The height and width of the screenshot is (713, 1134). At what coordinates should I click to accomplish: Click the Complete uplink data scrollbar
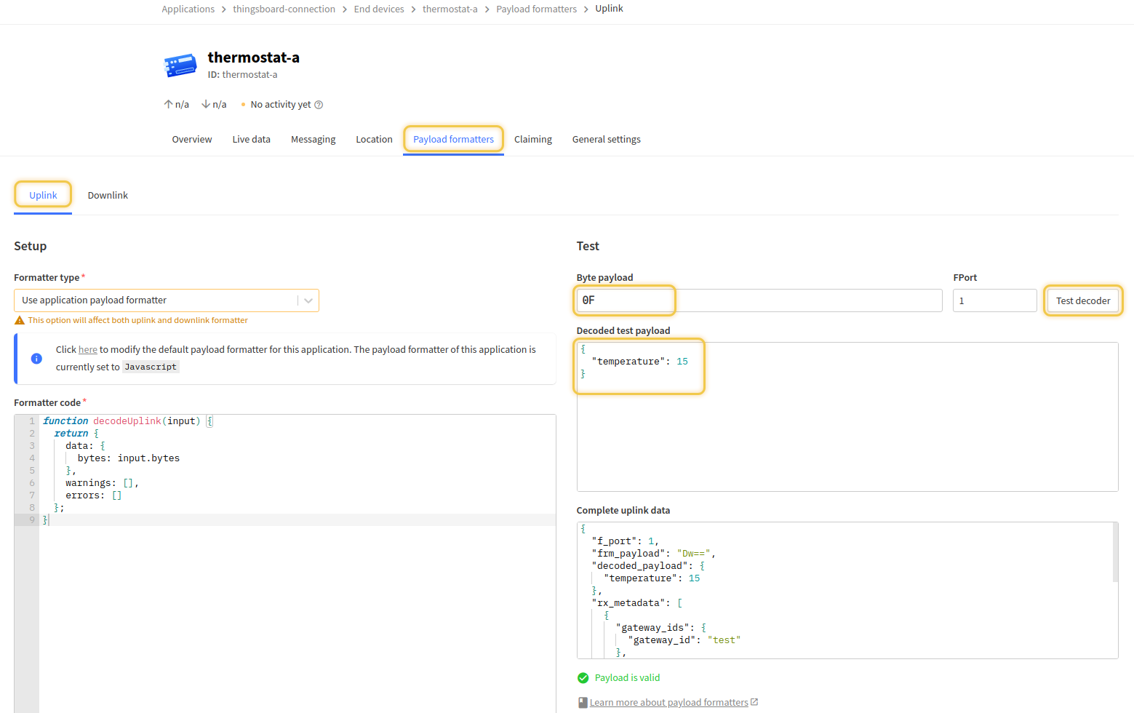pyautogui.click(x=1114, y=553)
